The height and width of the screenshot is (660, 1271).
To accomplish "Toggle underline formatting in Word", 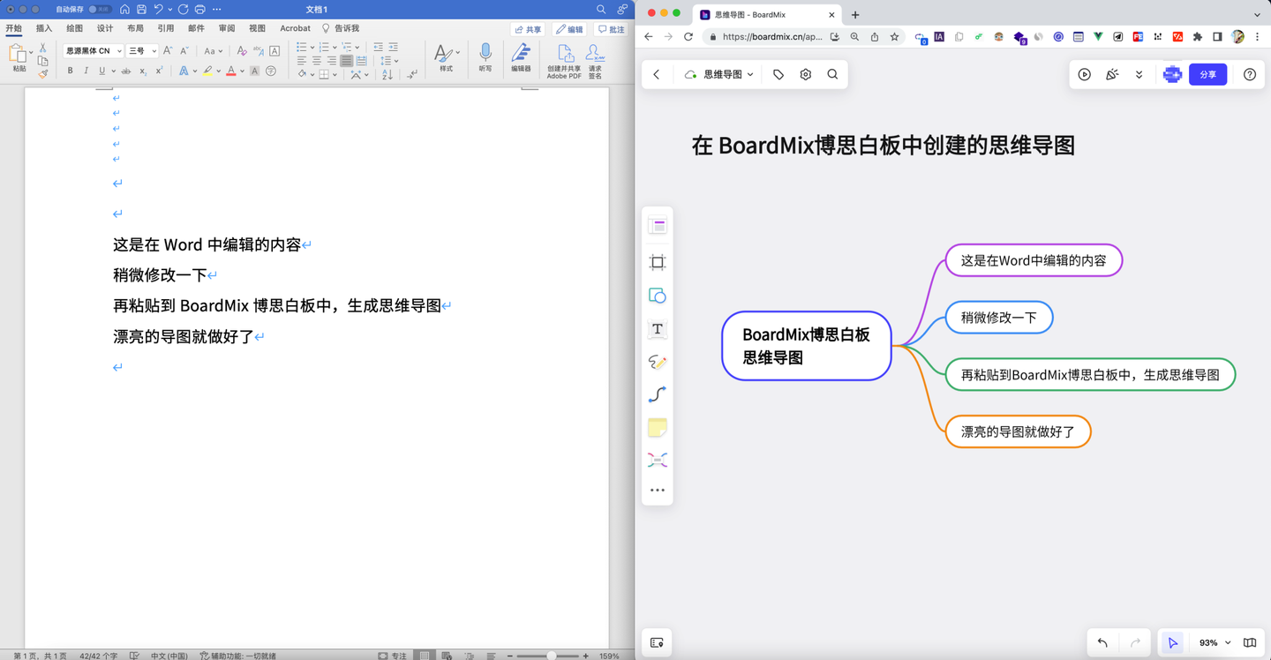I will tap(100, 71).
